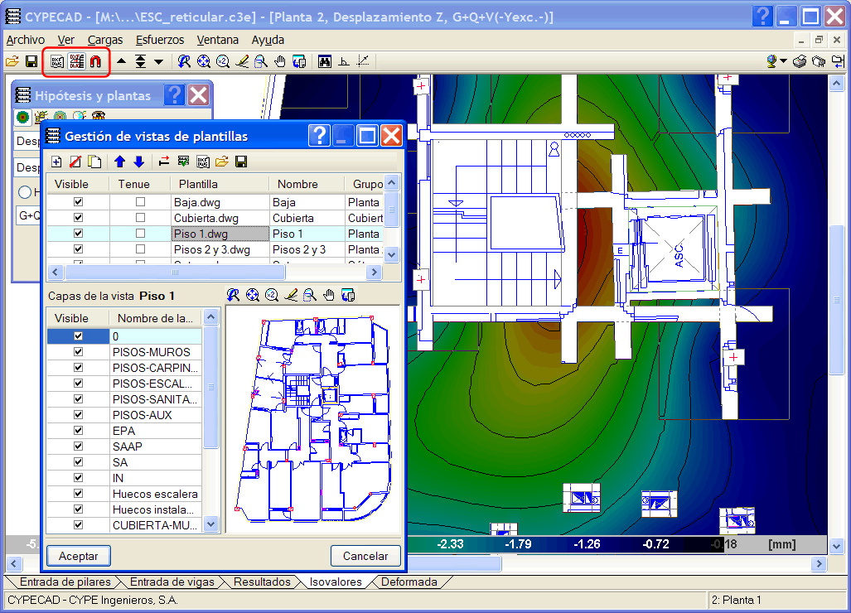Click template list horizontal scrollbar thumb
851x613 pixels.
176,272
